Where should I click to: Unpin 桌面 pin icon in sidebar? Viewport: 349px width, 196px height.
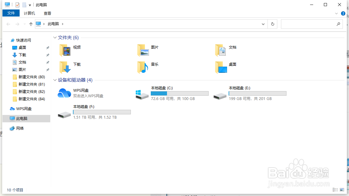point(47,48)
